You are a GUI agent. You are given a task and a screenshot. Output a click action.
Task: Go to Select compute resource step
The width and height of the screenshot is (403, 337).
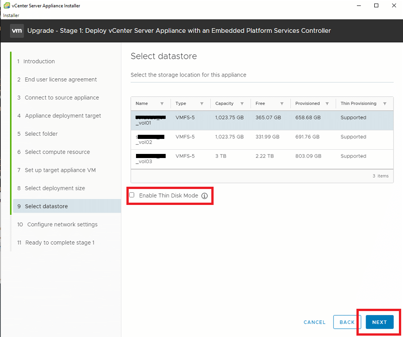click(x=54, y=152)
